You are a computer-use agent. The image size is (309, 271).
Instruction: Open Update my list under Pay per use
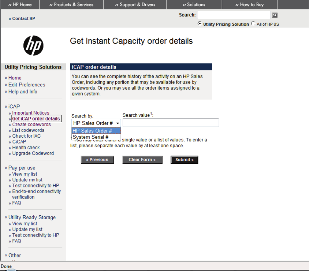click(x=27, y=180)
